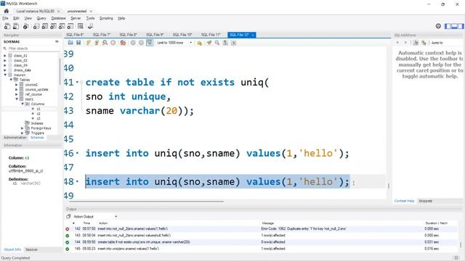This screenshot has width=465, height=261.
Task: Beautify the SQL script with broom icon
Action: point(209,43)
